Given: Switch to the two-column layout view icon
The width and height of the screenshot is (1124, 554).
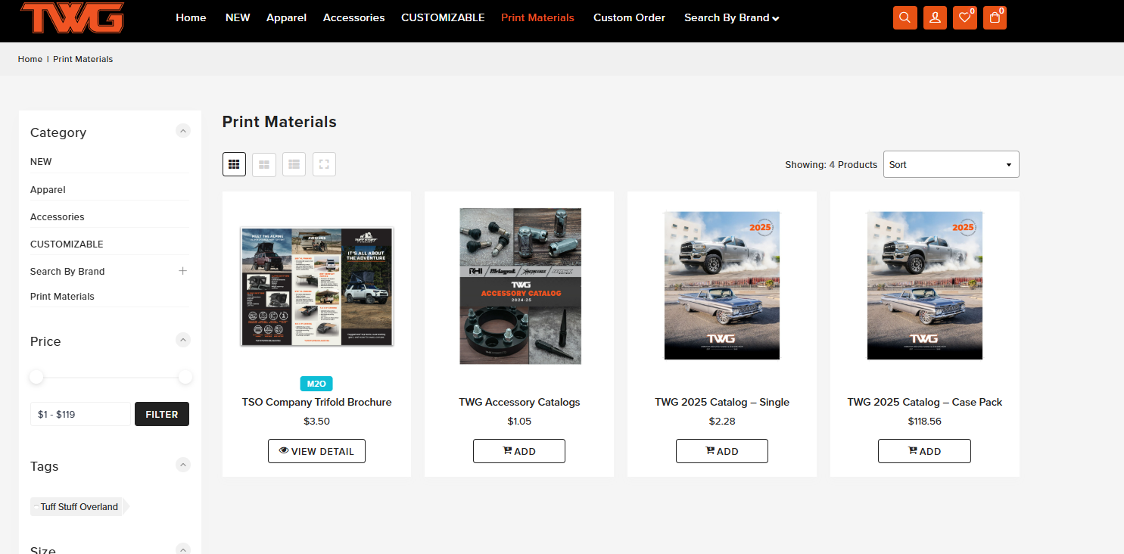Looking at the screenshot, I should pyautogui.click(x=264, y=164).
